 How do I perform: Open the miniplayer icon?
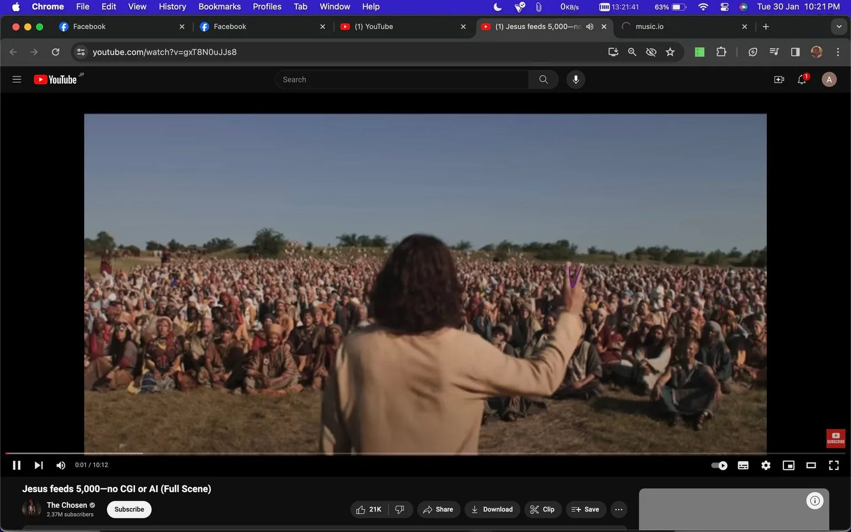[x=788, y=465]
